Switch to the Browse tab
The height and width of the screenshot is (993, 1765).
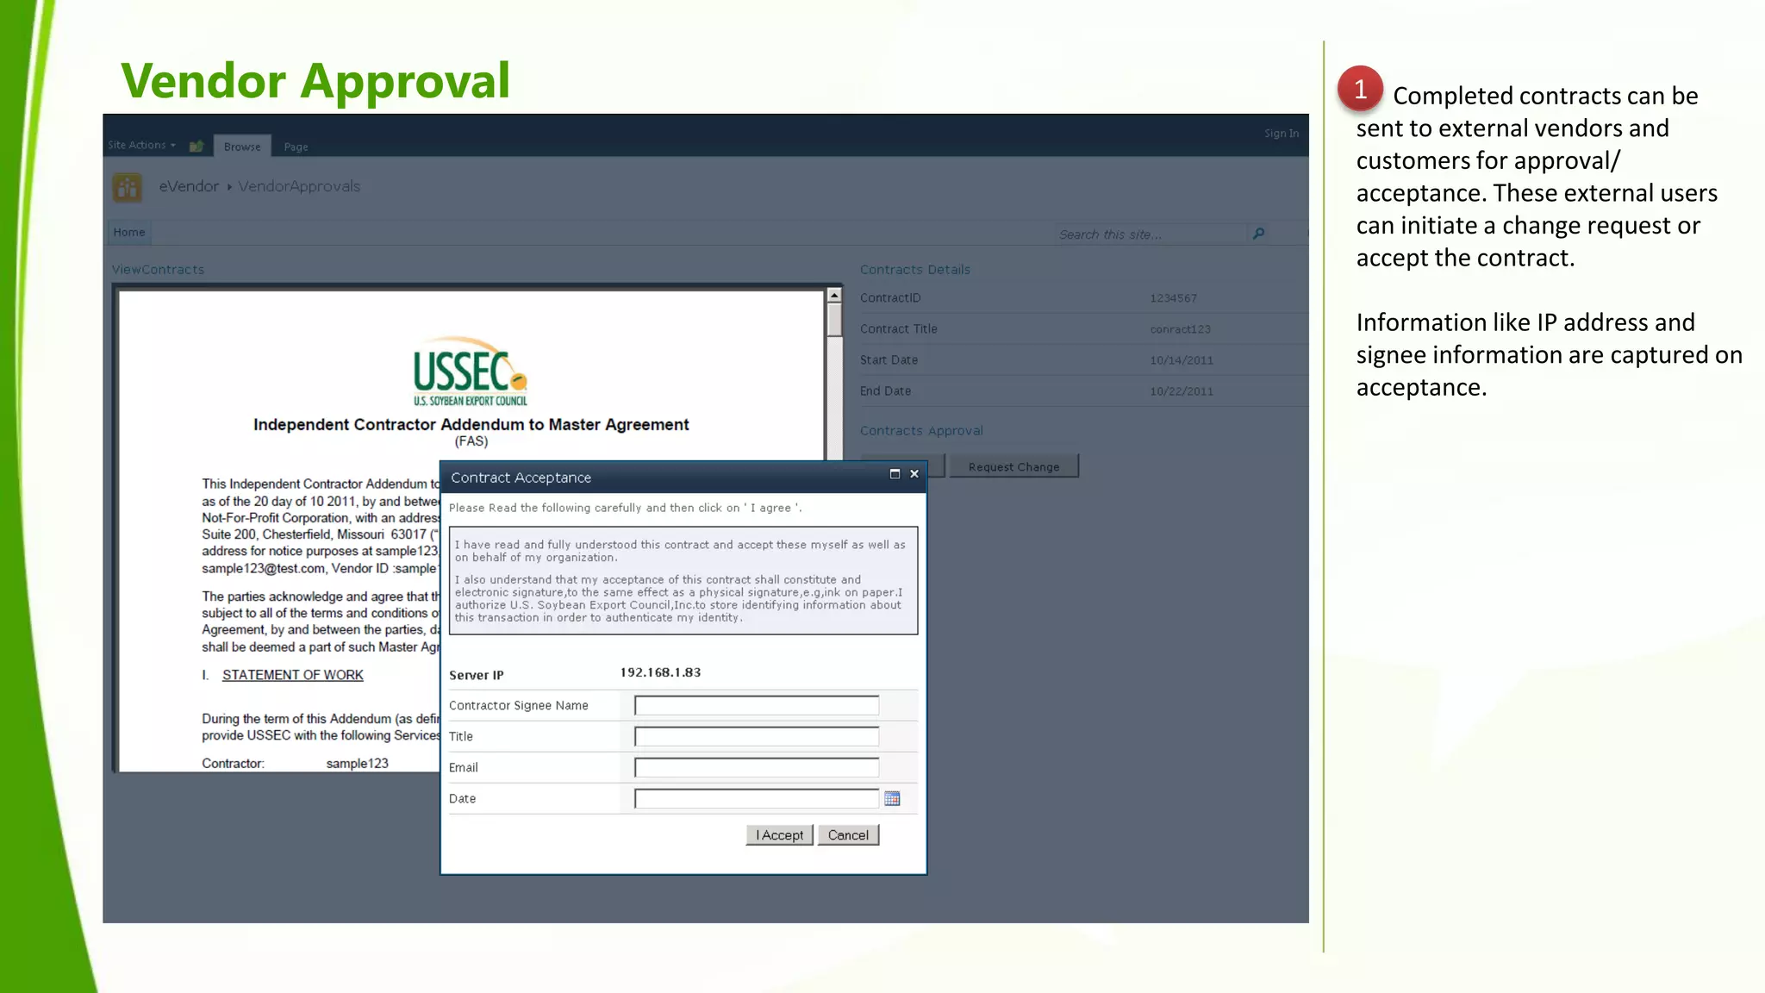(x=242, y=147)
